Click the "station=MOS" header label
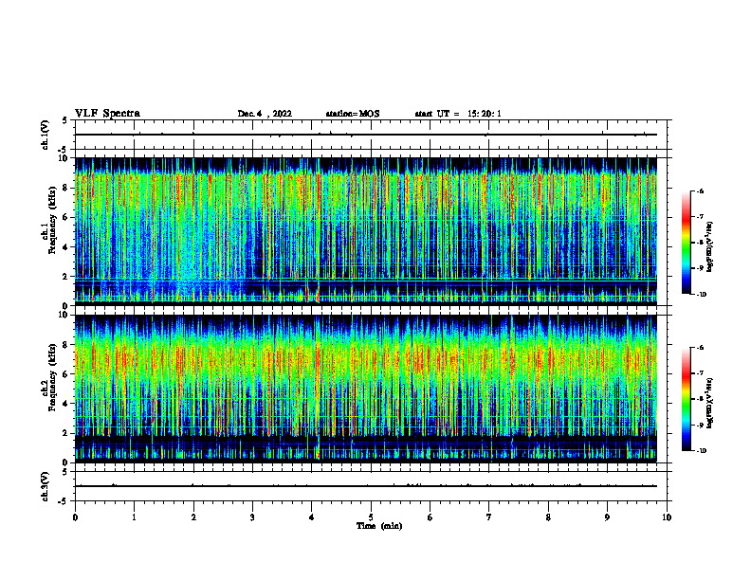 click(353, 114)
